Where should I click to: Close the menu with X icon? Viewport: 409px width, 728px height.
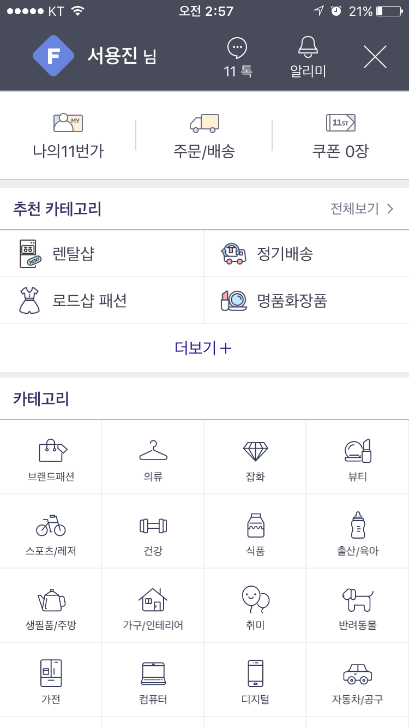pyautogui.click(x=375, y=57)
